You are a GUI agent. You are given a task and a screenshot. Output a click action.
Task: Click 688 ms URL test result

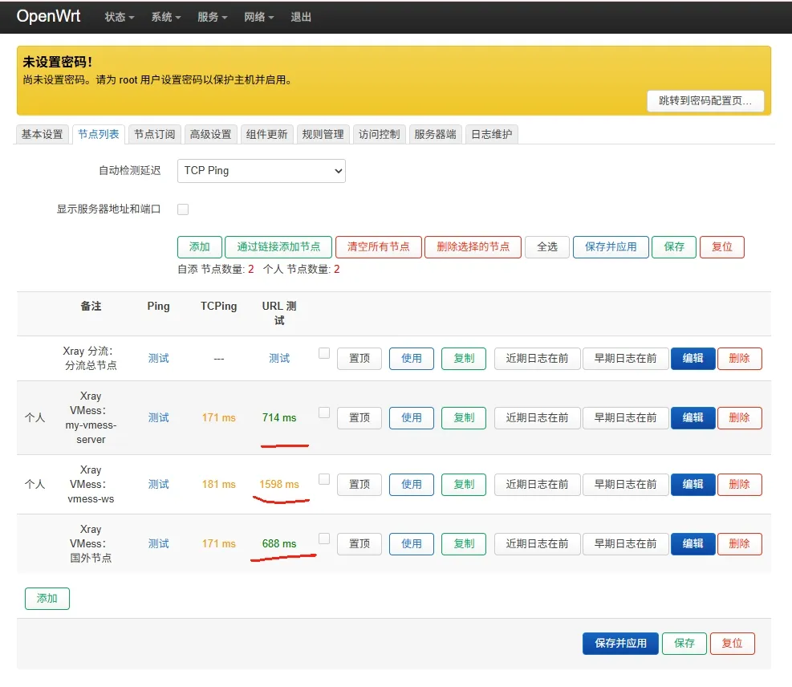(279, 544)
